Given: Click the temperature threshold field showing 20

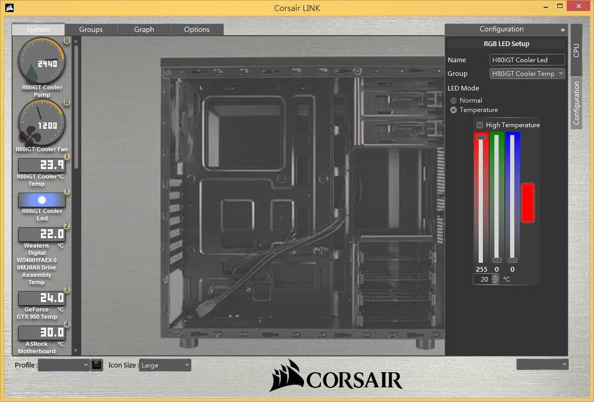Looking at the screenshot, I should pos(483,280).
